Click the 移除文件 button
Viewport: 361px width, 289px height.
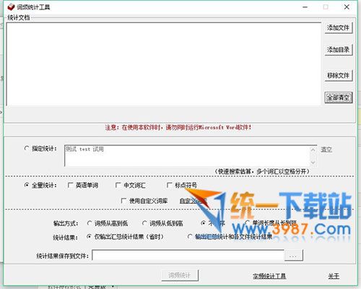[x=339, y=75]
